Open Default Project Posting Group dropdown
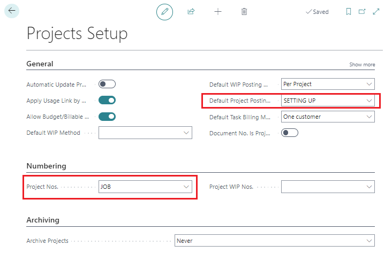 [368, 100]
